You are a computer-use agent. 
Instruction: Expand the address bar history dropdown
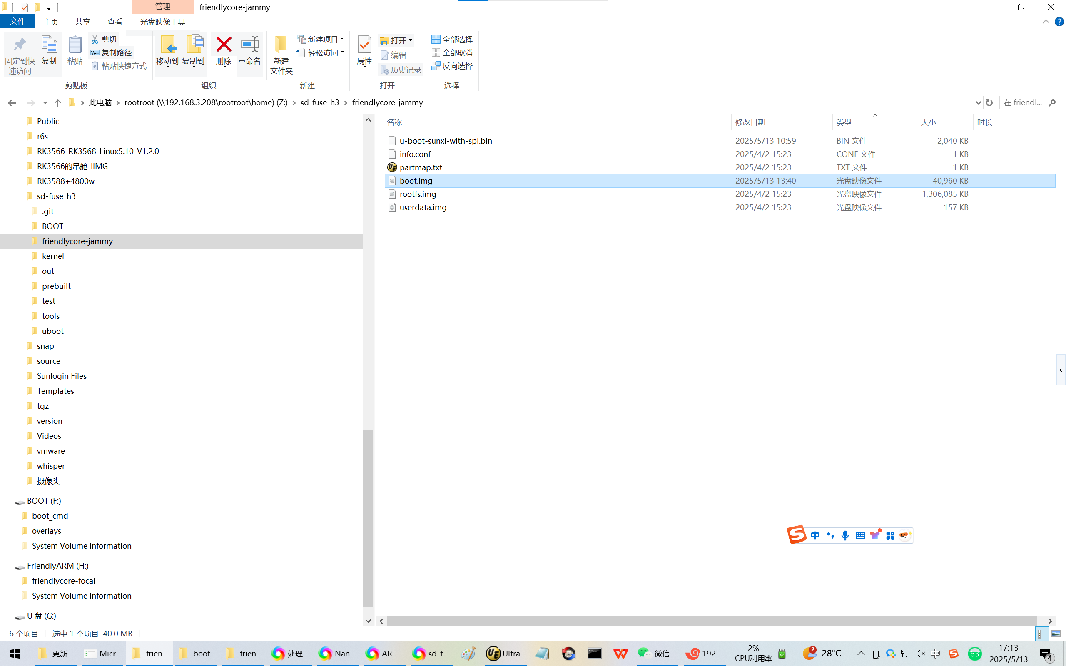click(978, 103)
